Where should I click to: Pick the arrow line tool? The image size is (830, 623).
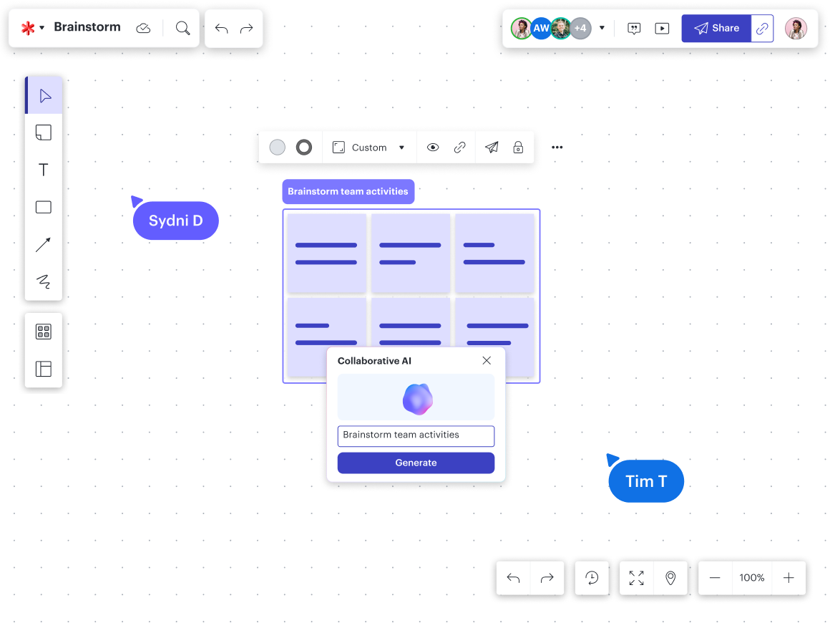pos(44,245)
